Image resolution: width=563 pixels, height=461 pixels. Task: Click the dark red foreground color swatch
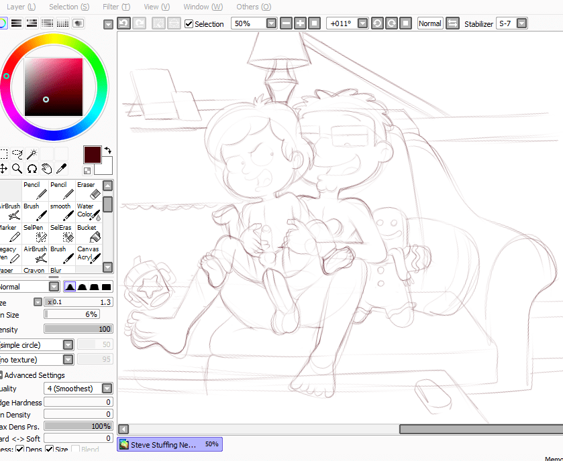[x=92, y=154]
